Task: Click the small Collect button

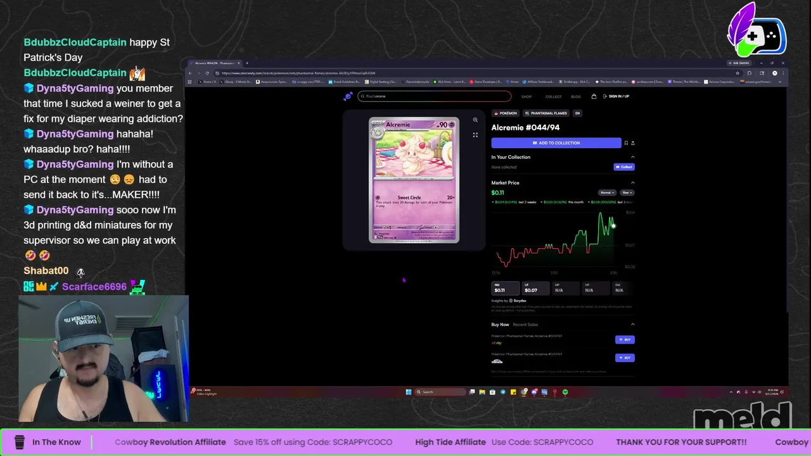Action: pos(624,167)
